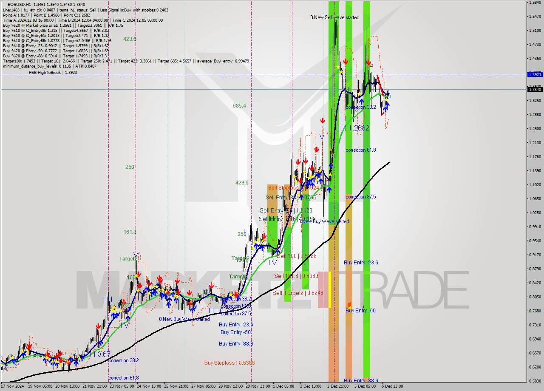
Task: Select the 'Buy %20 @ Entry -50: 0.7772' line
Action: [56, 51]
